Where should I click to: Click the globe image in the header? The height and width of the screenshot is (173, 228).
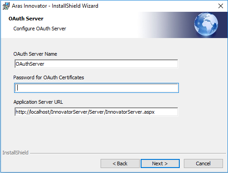[x=206, y=24]
